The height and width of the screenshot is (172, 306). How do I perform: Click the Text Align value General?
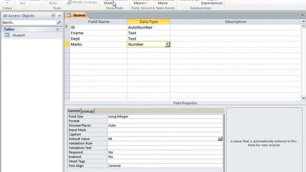click(x=165, y=166)
